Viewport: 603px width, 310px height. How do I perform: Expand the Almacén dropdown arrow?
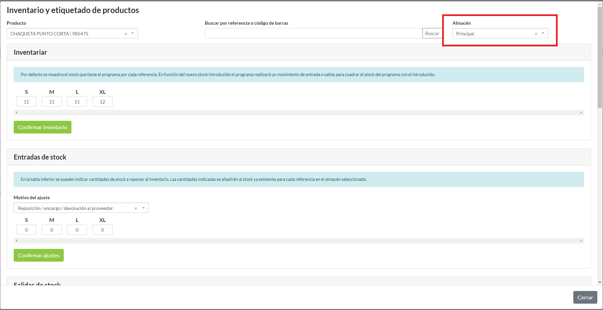point(543,33)
